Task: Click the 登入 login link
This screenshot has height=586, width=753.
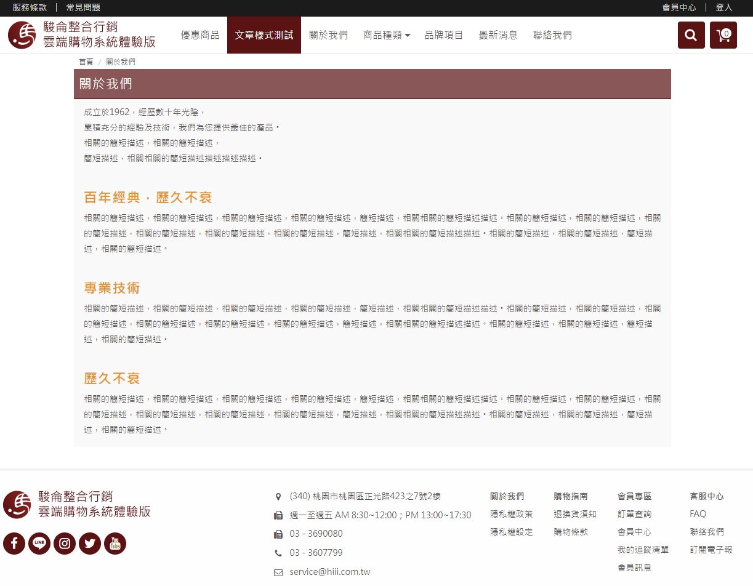Action: click(x=724, y=7)
